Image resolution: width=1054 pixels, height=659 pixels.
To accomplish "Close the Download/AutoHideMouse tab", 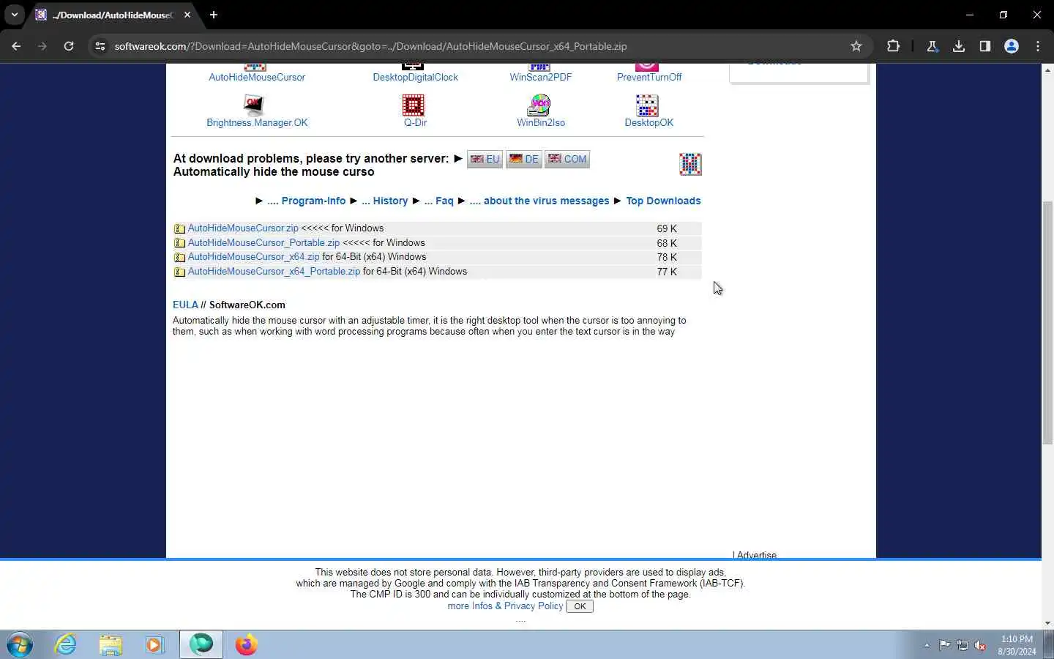I will point(187,15).
